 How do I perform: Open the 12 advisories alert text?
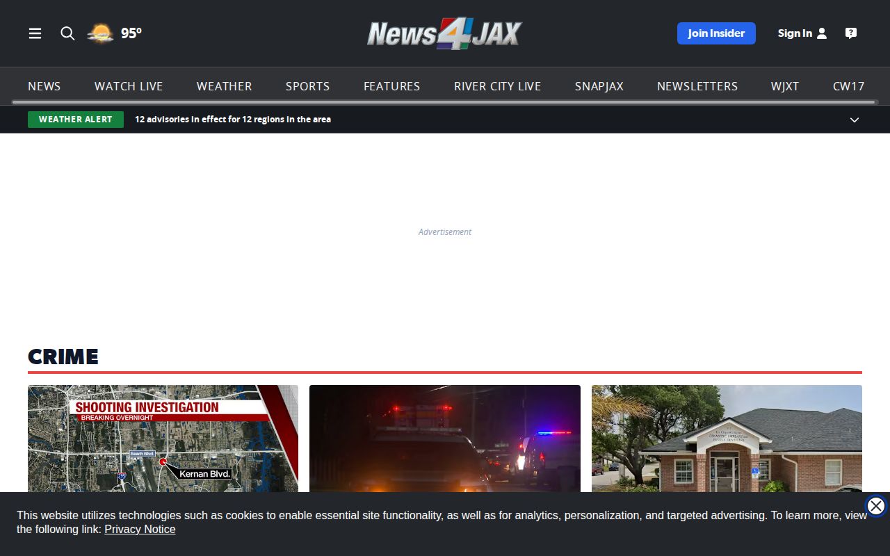[x=233, y=120]
